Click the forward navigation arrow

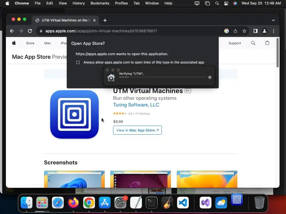[x=21, y=31]
